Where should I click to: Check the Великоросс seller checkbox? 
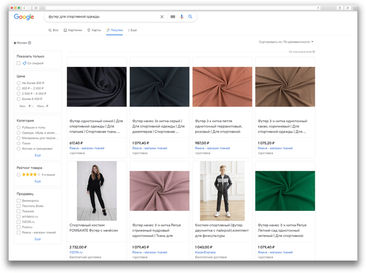click(x=19, y=200)
